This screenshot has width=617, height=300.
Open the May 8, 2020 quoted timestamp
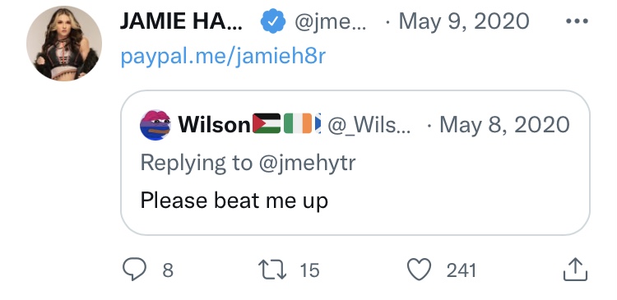click(x=504, y=125)
